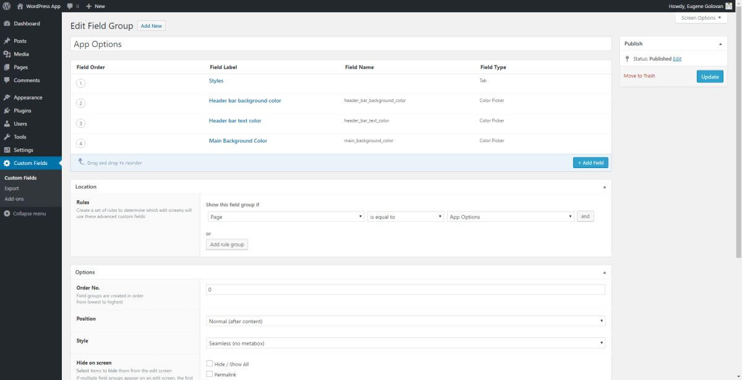
Task: Click the Plugins plug icon
Action: [x=7, y=111]
